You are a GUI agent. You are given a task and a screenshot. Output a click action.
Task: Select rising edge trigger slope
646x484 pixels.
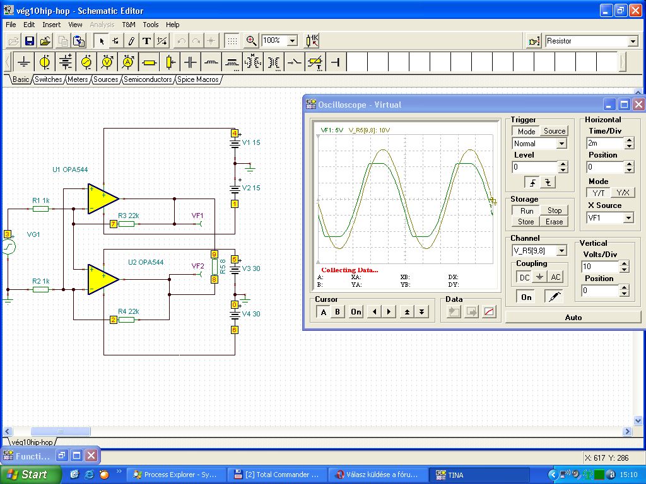tap(532, 182)
